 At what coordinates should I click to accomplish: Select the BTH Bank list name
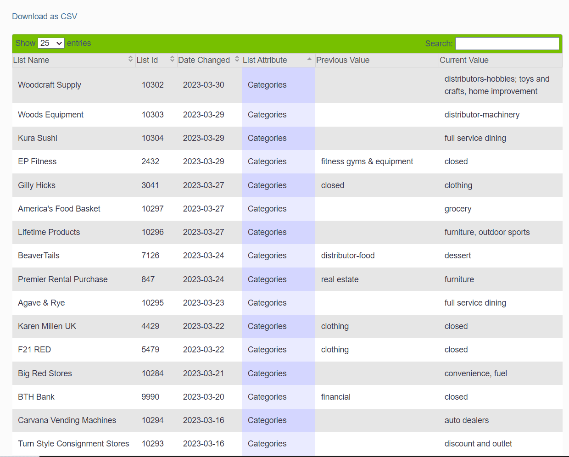[36, 397]
